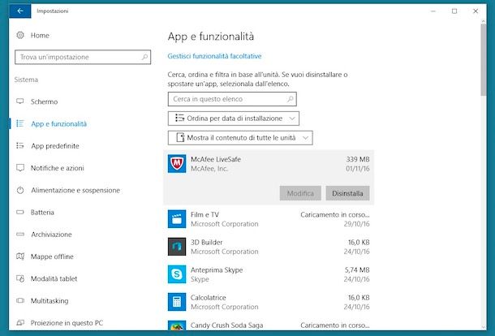The image size is (495, 336).
Task: Minimize the Impostazioni window
Action: point(433,11)
